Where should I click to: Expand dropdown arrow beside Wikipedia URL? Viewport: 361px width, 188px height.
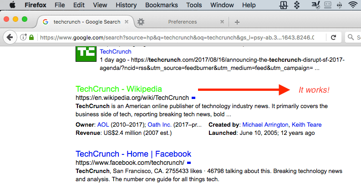(193, 98)
